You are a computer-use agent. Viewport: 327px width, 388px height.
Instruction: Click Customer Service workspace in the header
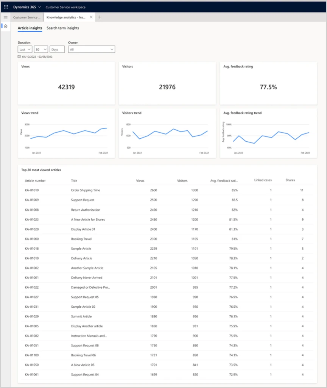click(65, 7)
